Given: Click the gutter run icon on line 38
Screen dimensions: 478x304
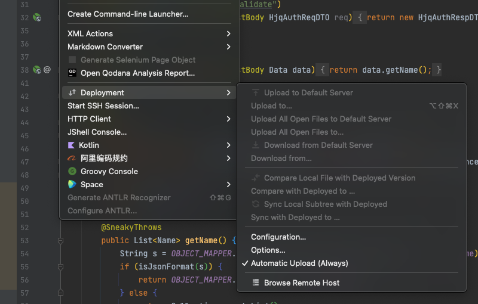Looking at the screenshot, I should pos(37,70).
